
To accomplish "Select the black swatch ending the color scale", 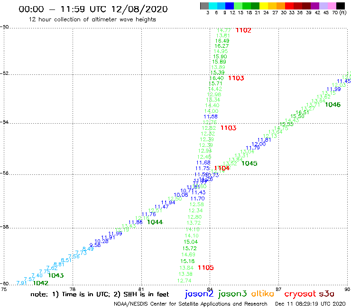I will click(x=340, y=6).
